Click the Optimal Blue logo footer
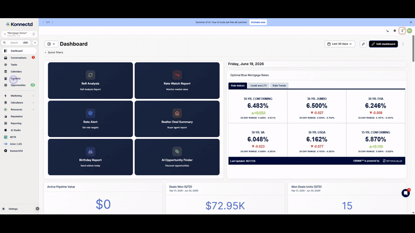The height and width of the screenshot is (233, 415). [x=393, y=161]
